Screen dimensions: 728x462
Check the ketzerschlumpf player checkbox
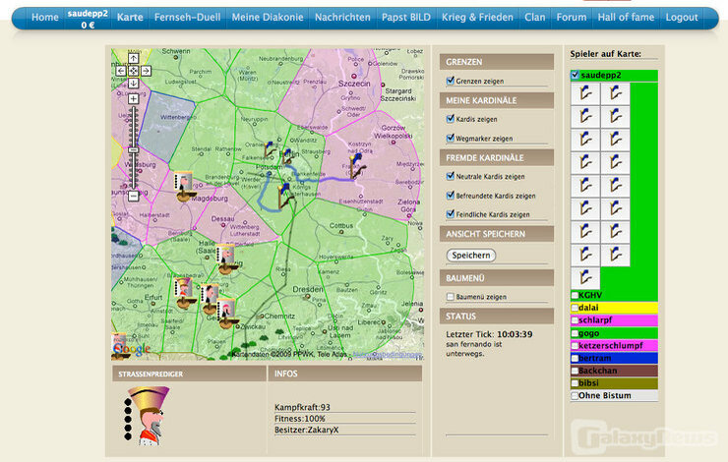point(575,346)
